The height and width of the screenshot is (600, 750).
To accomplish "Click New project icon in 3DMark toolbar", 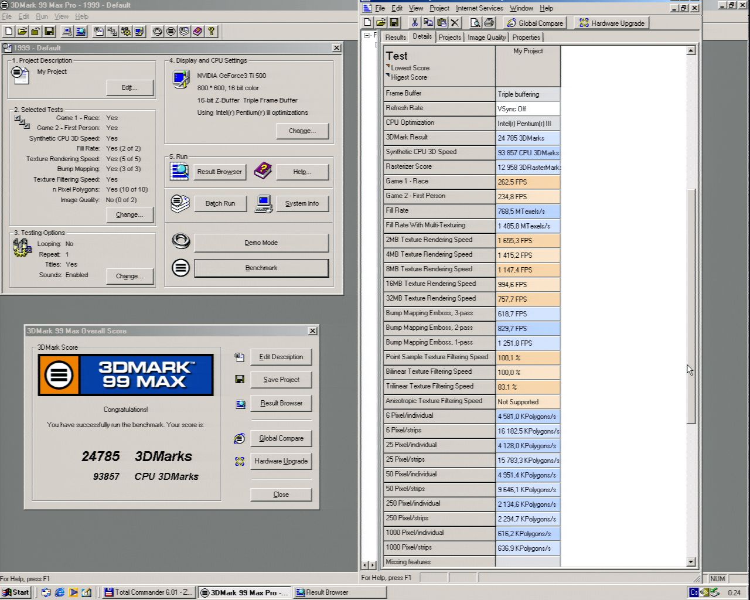I will pyautogui.click(x=9, y=31).
